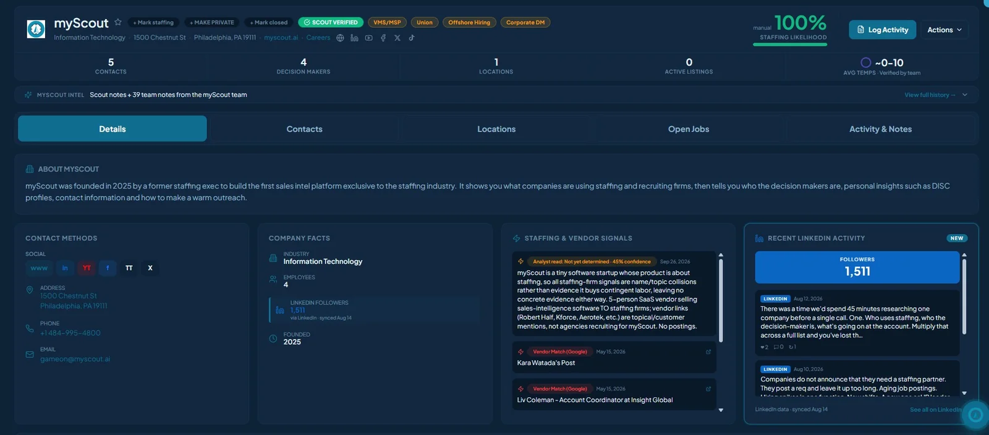Switch to the Contacts tab
The width and height of the screenshot is (989, 435).
[304, 129]
